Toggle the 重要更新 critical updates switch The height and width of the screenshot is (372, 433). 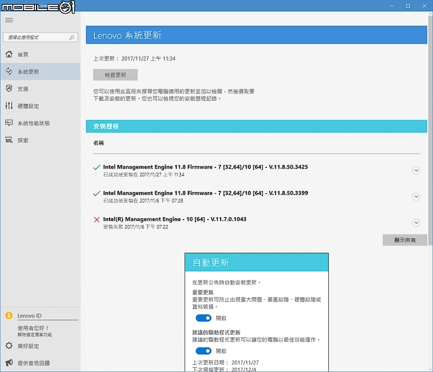203,318
